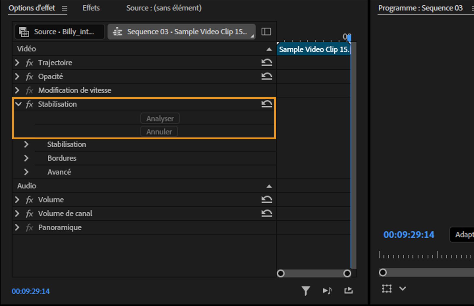Collapse the Stabilisation effect
This screenshot has height=306, width=474.
(x=18, y=104)
